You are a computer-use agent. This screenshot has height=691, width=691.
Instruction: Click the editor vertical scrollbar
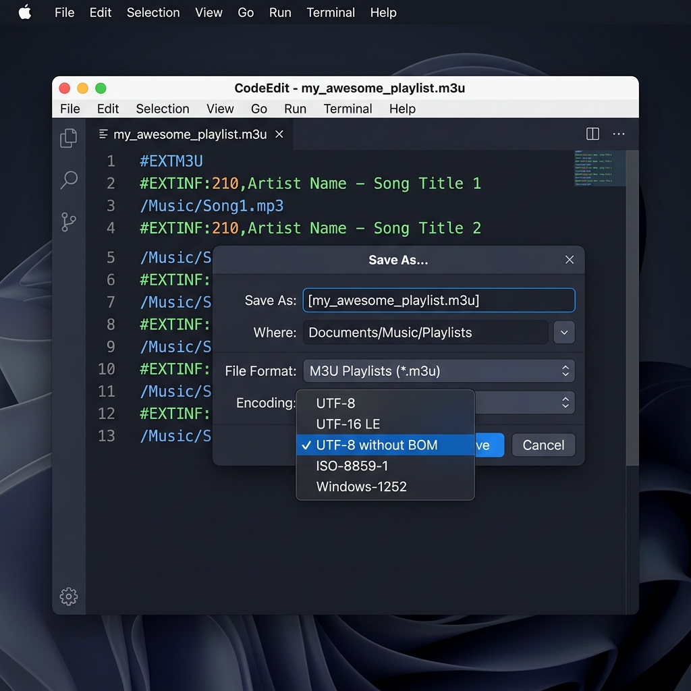tap(632, 308)
